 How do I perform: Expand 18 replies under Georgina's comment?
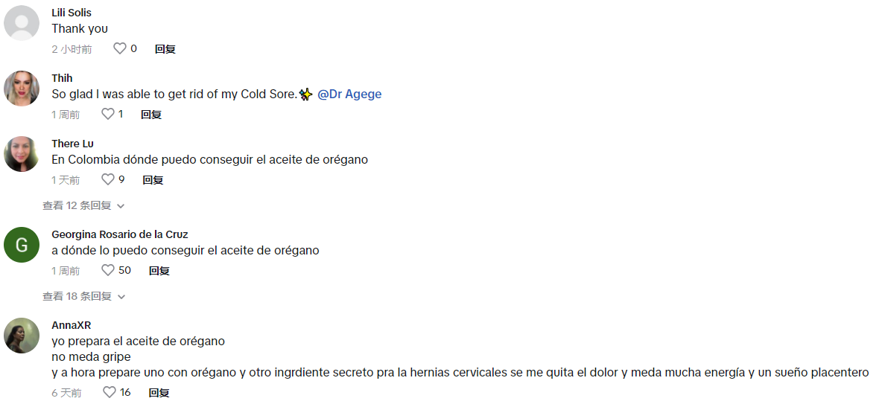tap(77, 297)
